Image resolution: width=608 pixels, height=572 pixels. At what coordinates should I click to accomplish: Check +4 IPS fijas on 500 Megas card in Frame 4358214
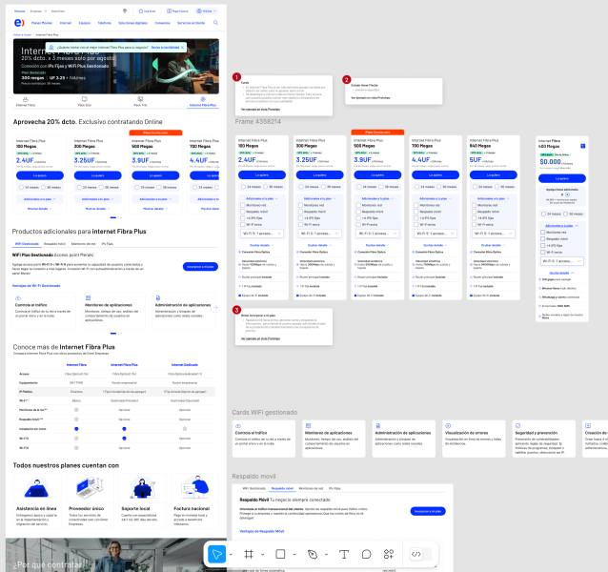(358, 218)
